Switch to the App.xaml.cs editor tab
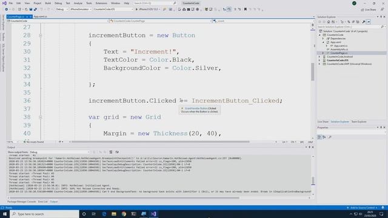Image resolution: width=388 pixels, height=218 pixels. 41,16
